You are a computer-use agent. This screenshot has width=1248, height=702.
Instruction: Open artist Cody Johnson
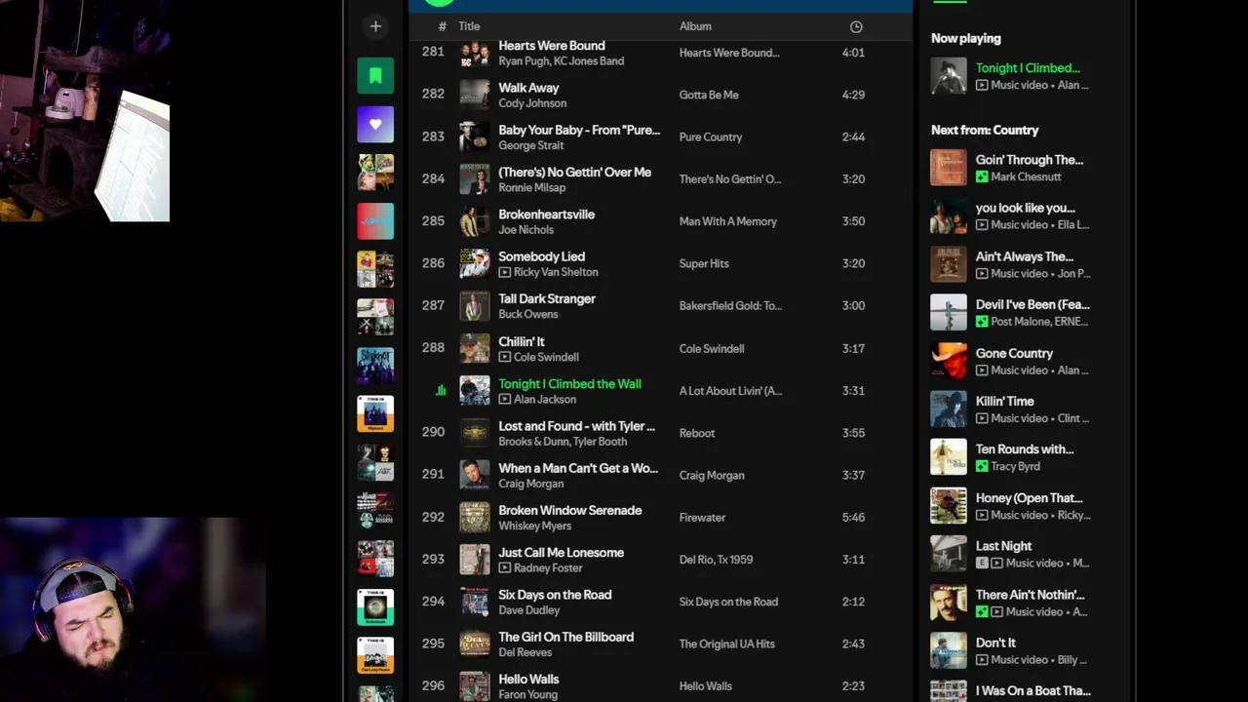point(532,103)
